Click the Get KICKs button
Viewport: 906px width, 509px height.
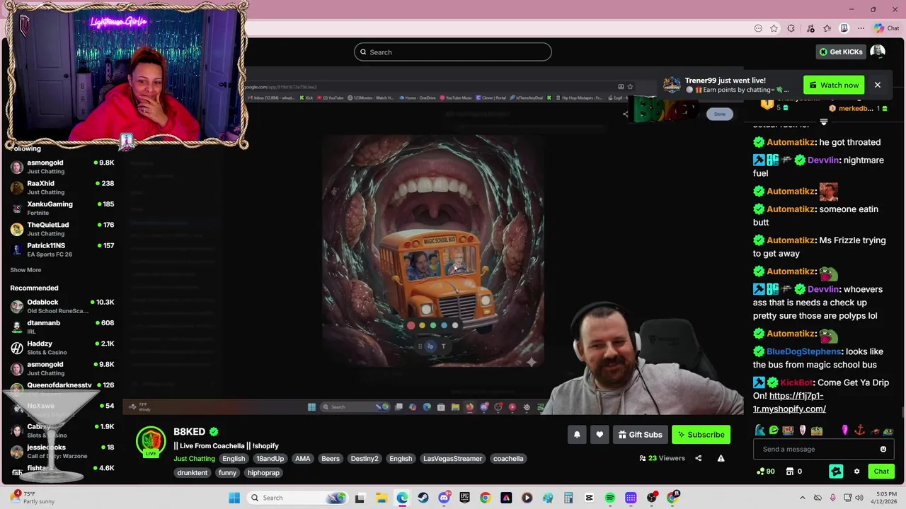pyautogui.click(x=841, y=52)
